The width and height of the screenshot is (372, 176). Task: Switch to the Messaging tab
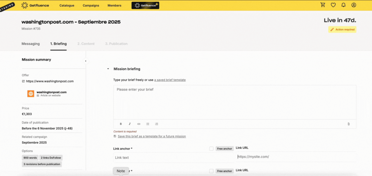(31, 44)
